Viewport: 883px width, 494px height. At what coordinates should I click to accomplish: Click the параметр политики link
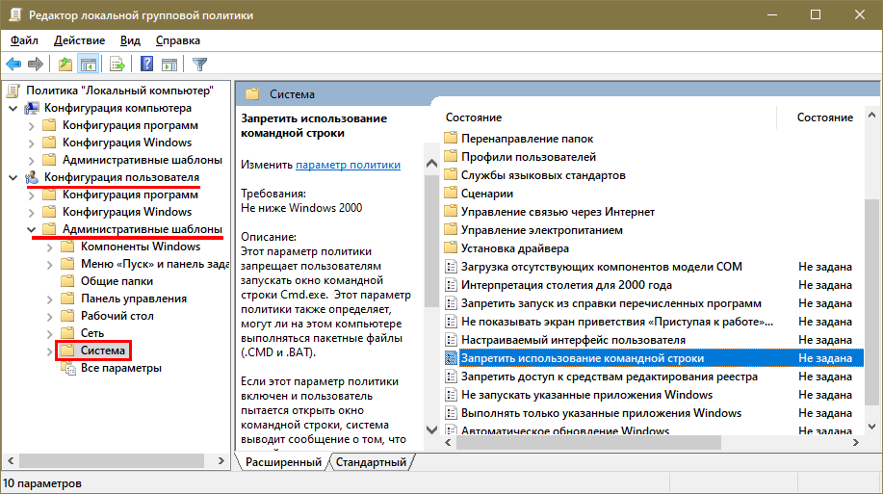pos(348,165)
